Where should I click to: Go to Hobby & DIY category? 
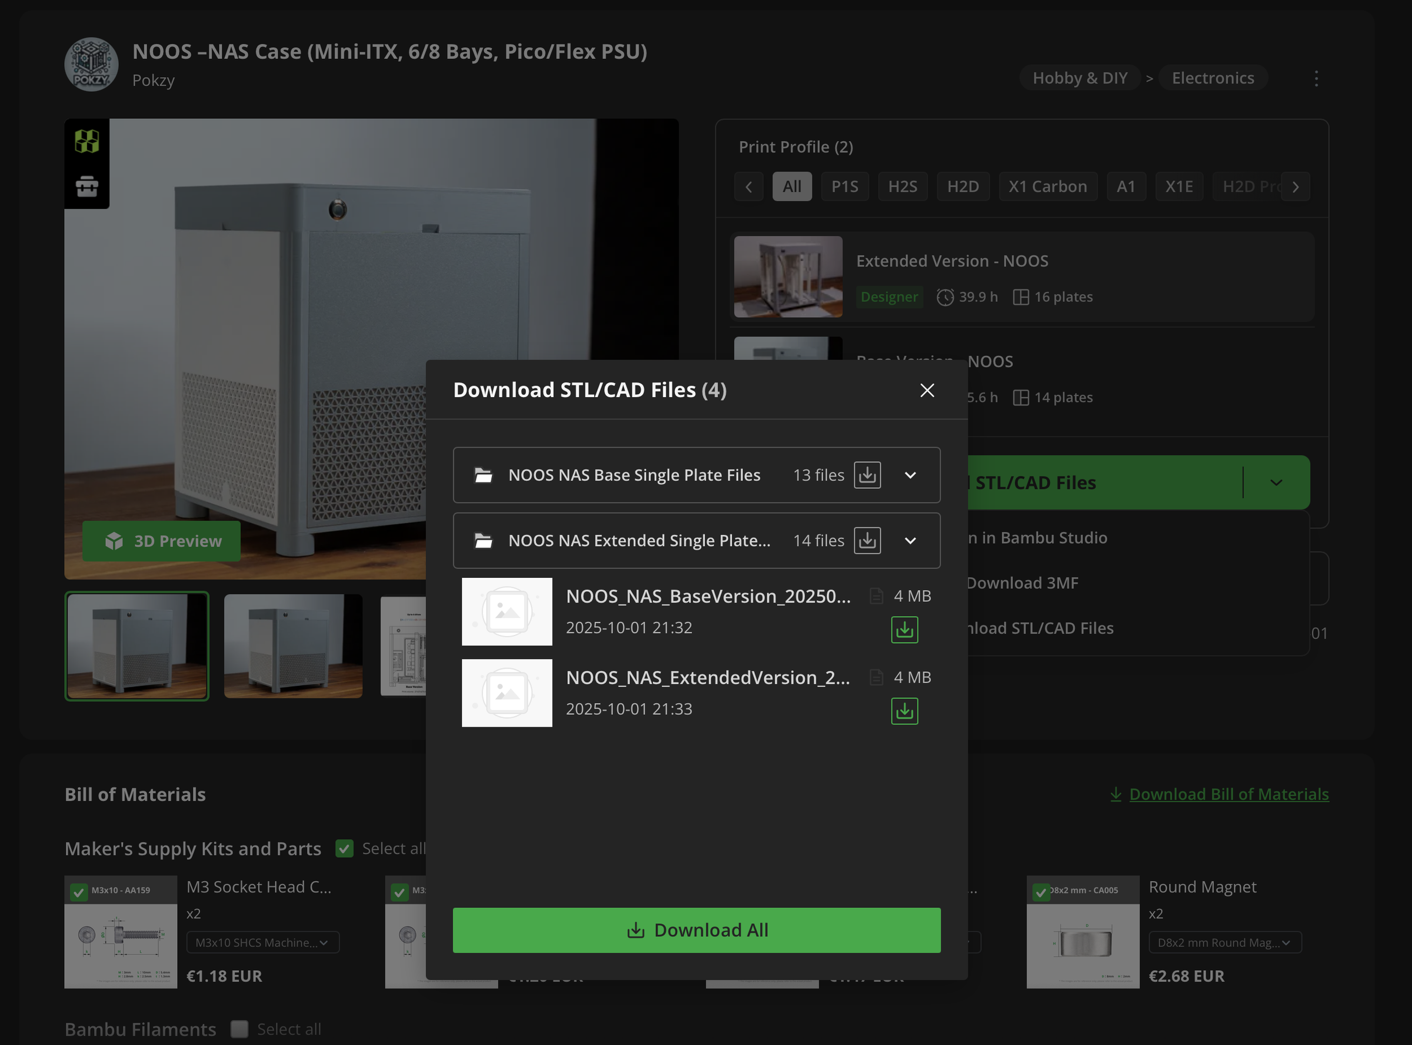[x=1080, y=78]
